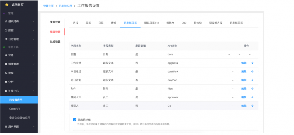Image resolution: width=294 pixels, height=135 pixels.
Task: Select 批阅设置 in left settings menu
Action: [55, 42]
